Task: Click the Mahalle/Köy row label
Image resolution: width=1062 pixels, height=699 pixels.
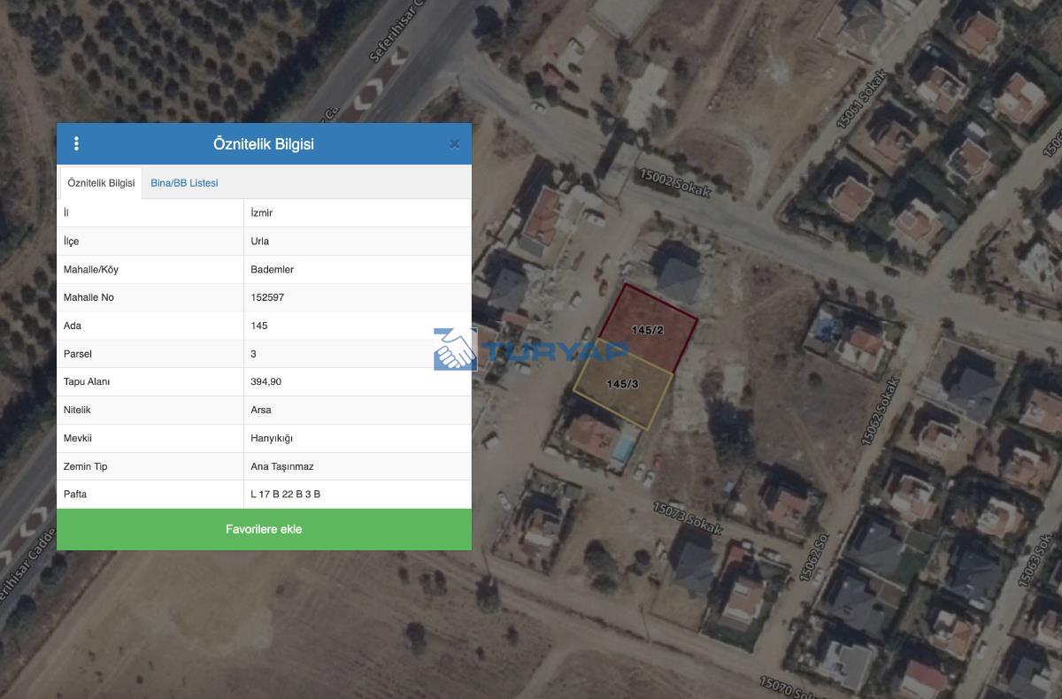Action: tap(91, 270)
